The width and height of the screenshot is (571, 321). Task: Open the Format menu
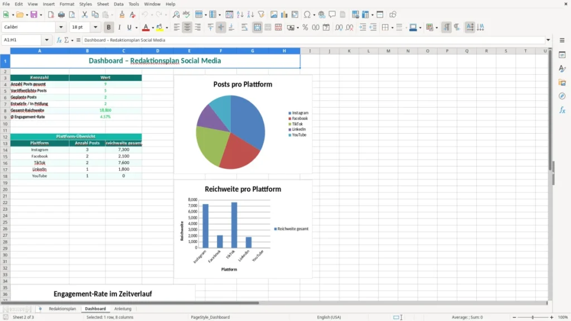coord(67,4)
